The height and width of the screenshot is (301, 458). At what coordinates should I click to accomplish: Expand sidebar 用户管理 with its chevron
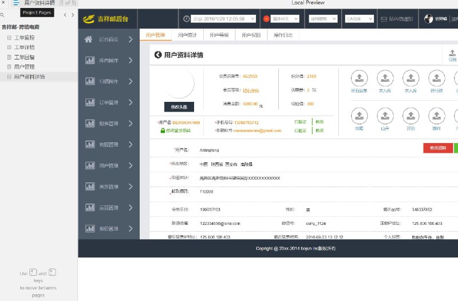(x=131, y=165)
